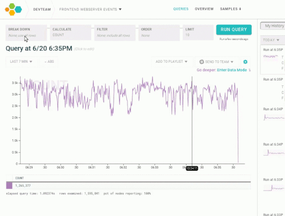Click the Samples download arrow
The image size is (285, 216).
coord(240,9)
